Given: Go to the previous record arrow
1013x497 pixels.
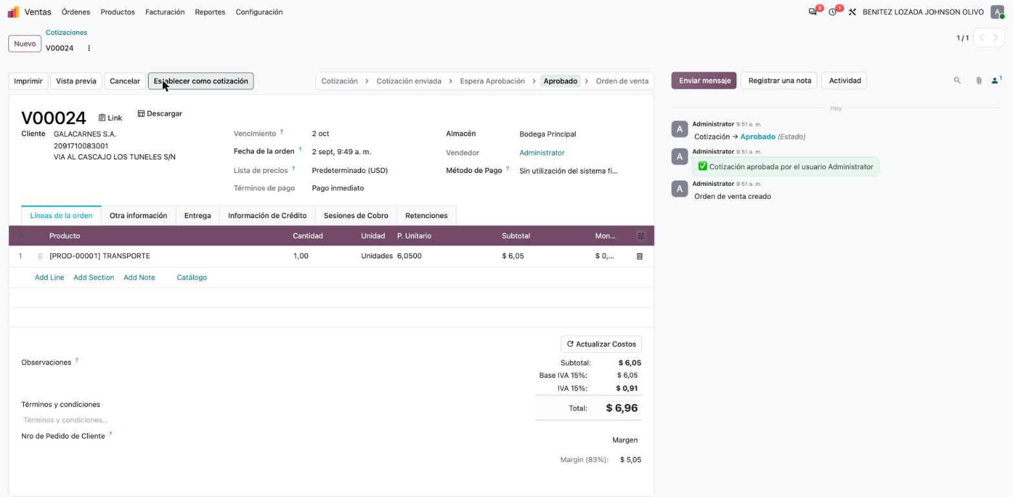Looking at the screenshot, I should pos(981,38).
